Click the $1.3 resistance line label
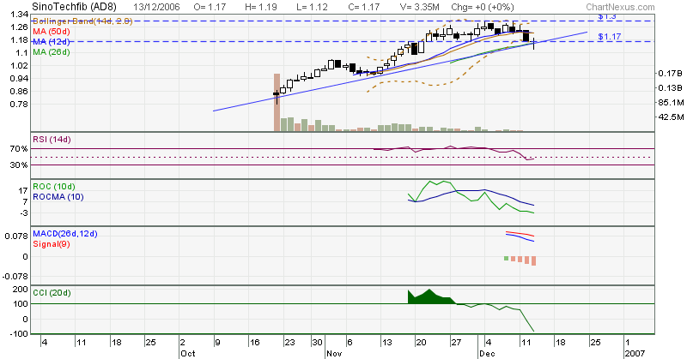This screenshot has width=687, height=359. pyautogui.click(x=607, y=16)
